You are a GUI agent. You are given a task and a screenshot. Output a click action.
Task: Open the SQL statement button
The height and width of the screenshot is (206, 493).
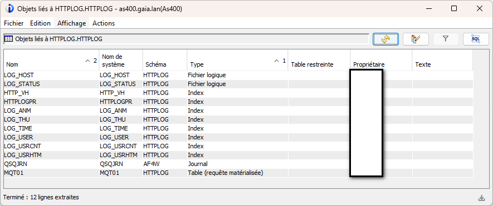[x=476, y=39]
